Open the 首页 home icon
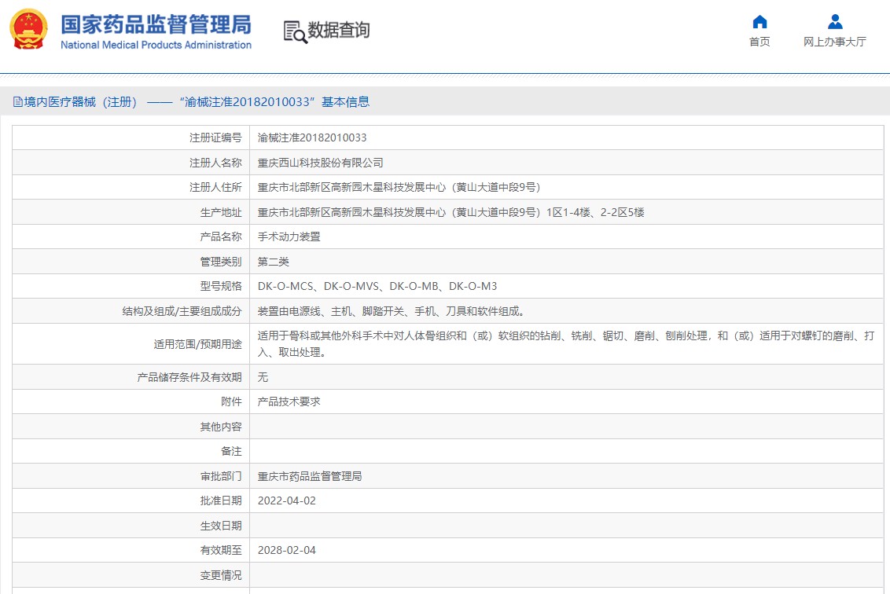This screenshot has width=890, height=594. 759,22
